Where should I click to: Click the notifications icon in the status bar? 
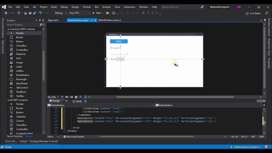pyautogui.click(x=267, y=147)
